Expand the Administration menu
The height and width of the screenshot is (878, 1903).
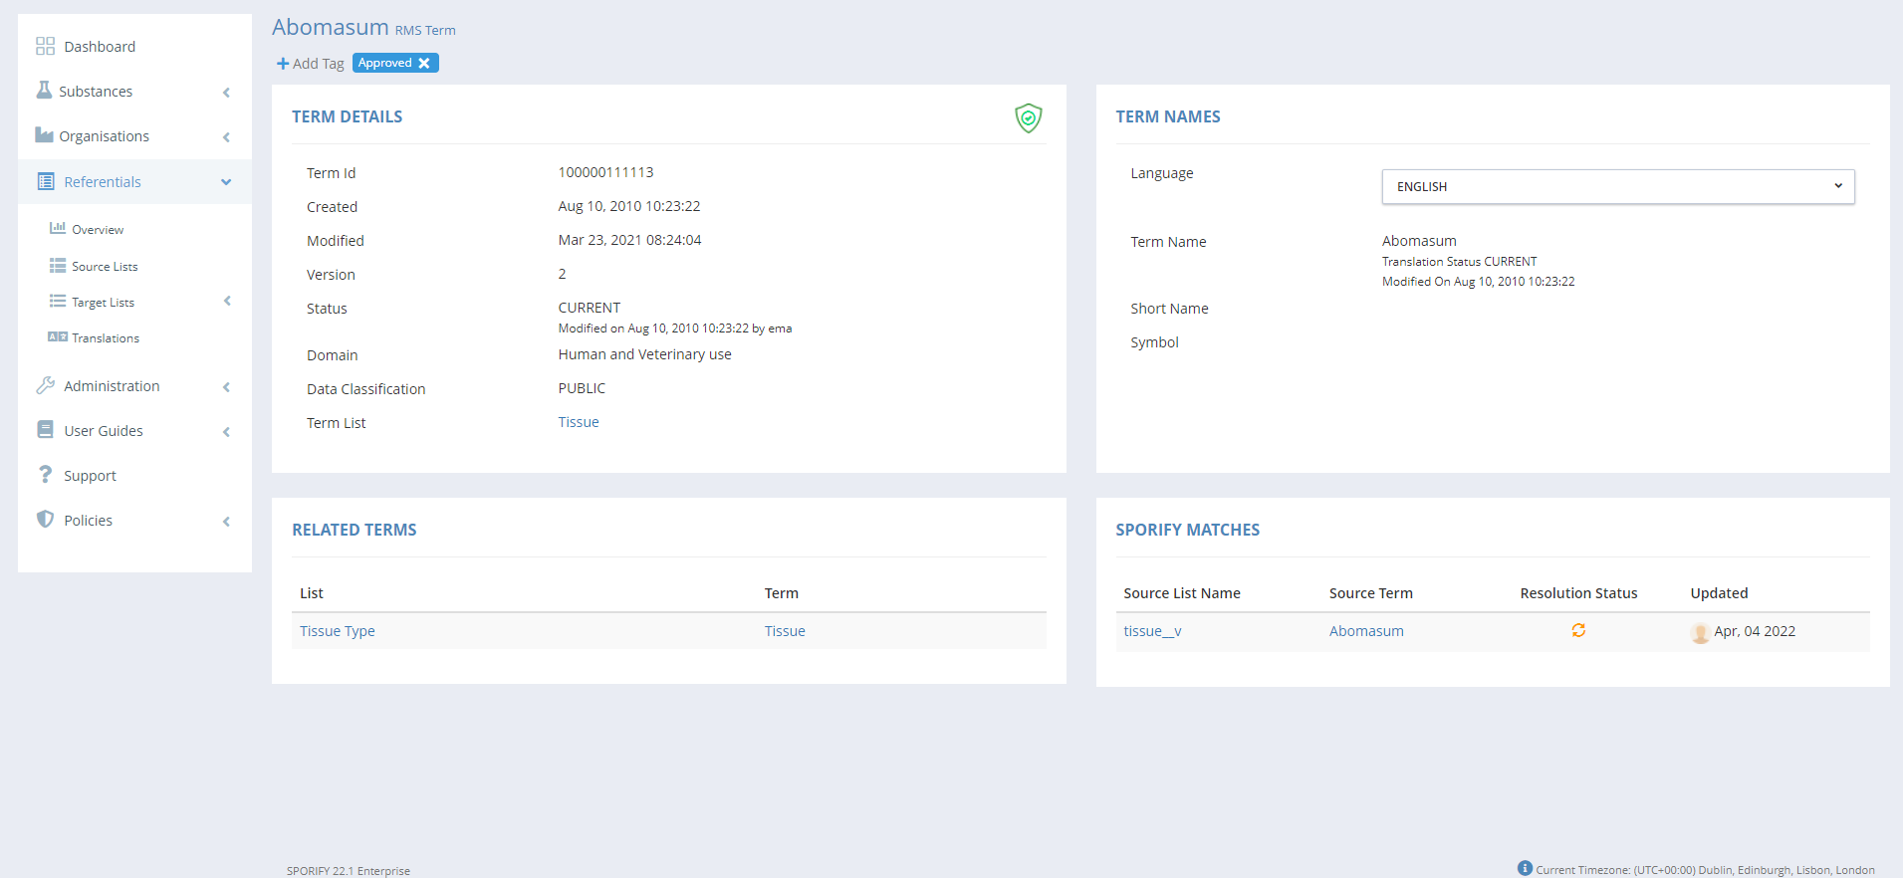pyautogui.click(x=226, y=386)
